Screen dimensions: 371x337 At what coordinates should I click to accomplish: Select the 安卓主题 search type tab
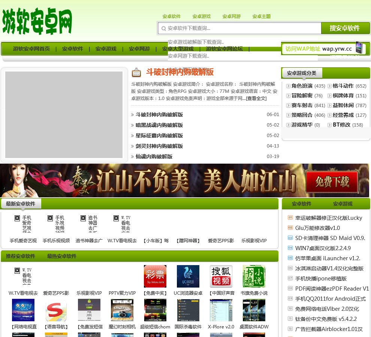coord(262,16)
